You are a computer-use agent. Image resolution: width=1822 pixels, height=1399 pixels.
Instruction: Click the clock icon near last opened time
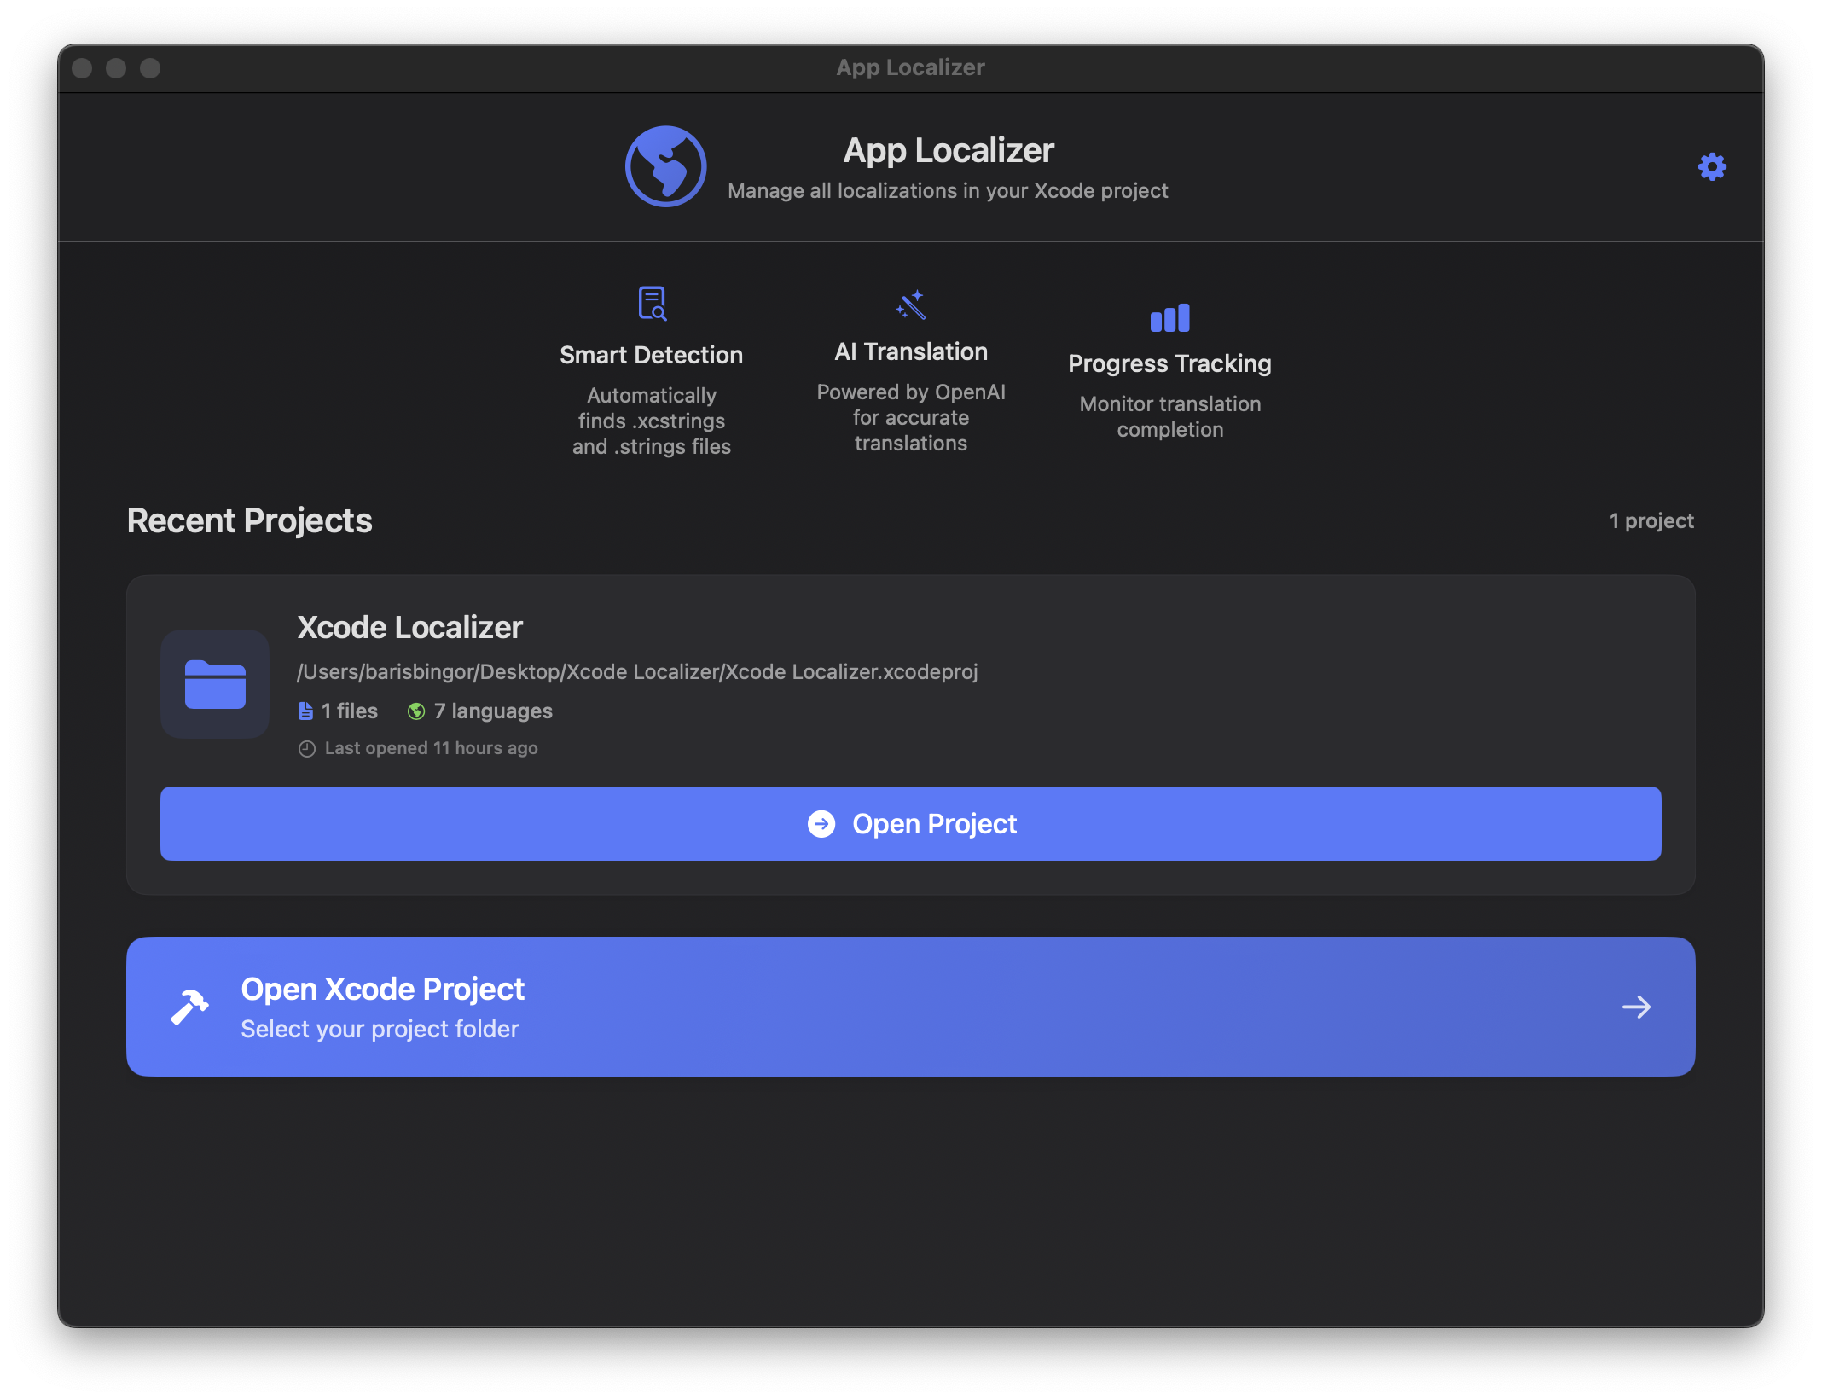(306, 748)
